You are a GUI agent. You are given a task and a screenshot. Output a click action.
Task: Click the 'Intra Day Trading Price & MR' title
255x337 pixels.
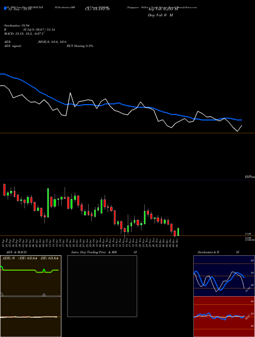coord(94,252)
